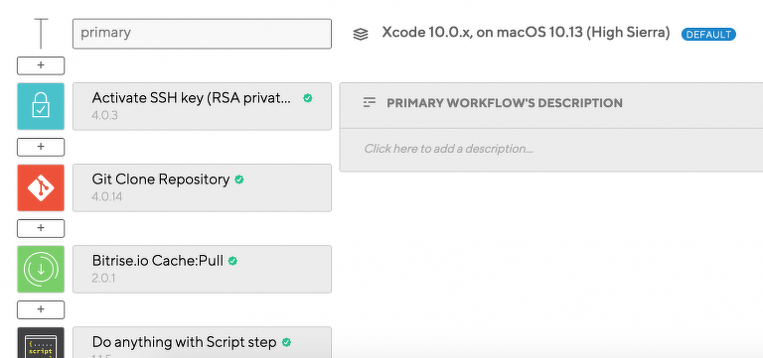
Task: Select the Git Clone Repository step
Action: [x=202, y=187]
